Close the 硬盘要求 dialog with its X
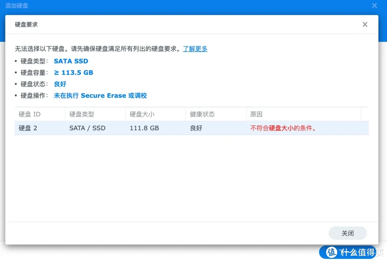 pos(365,24)
